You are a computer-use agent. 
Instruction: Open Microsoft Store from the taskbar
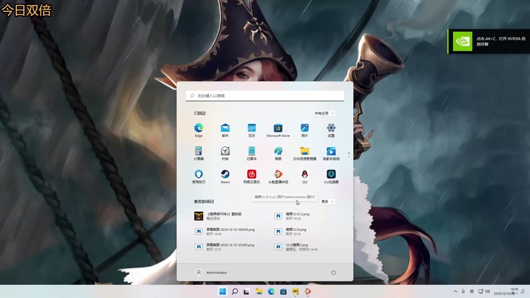pos(284,291)
